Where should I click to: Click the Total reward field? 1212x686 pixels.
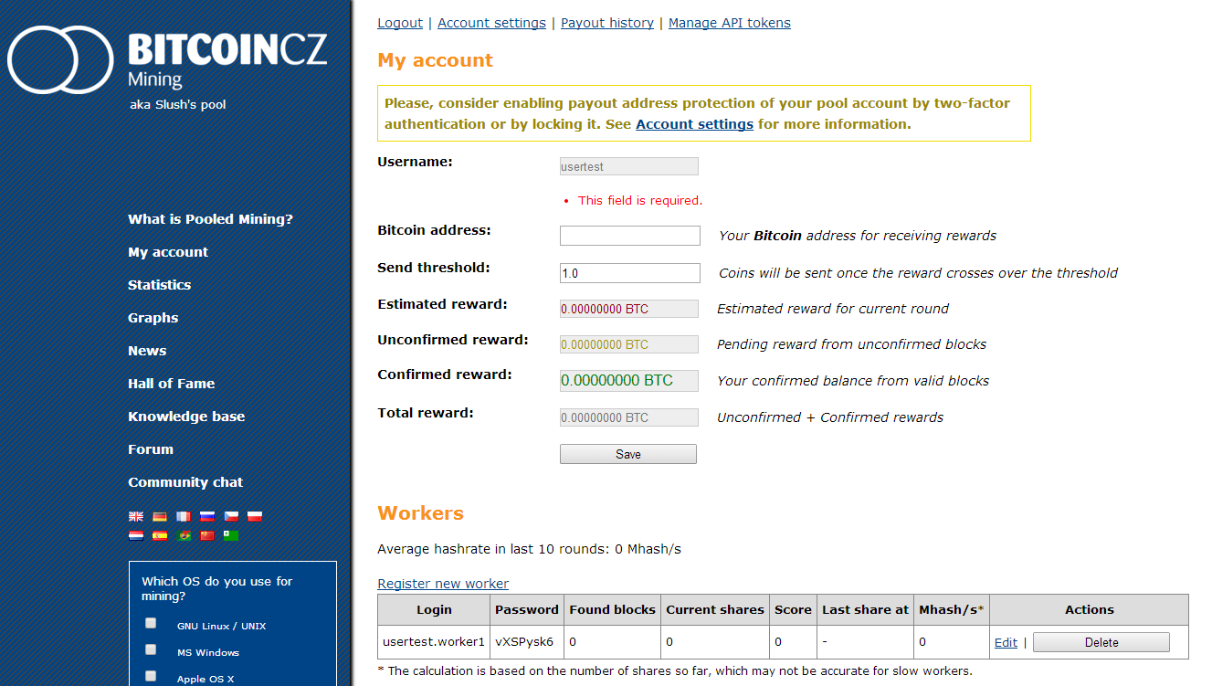629,417
